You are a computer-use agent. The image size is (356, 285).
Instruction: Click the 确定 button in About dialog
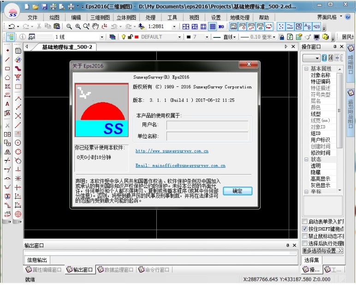pyautogui.click(x=237, y=191)
